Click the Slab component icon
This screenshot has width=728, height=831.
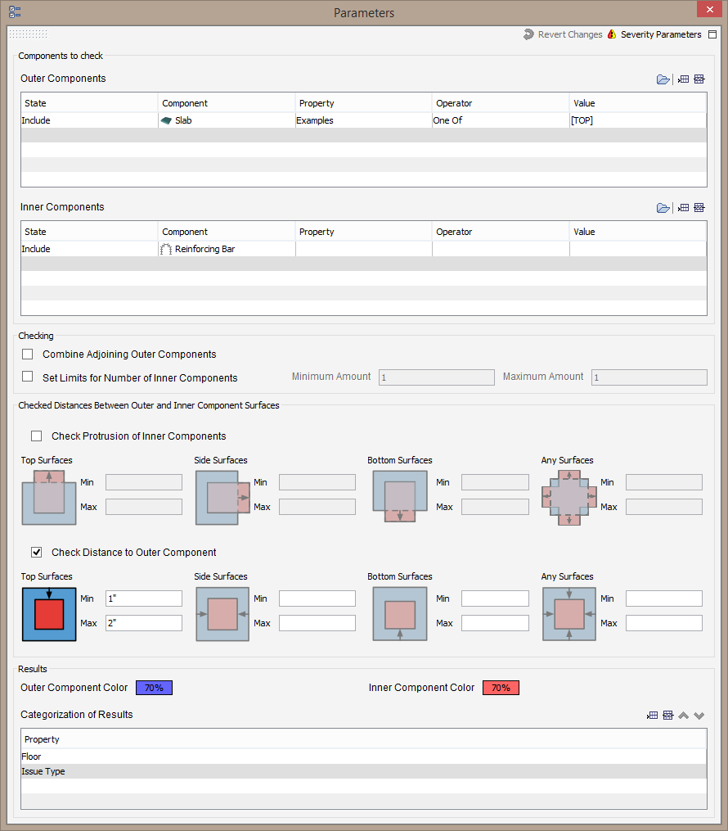coord(166,121)
